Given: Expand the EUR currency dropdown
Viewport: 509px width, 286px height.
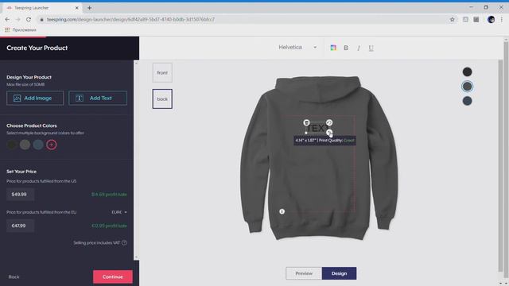Looking at the screenshot, I should (x=119, y=212).
